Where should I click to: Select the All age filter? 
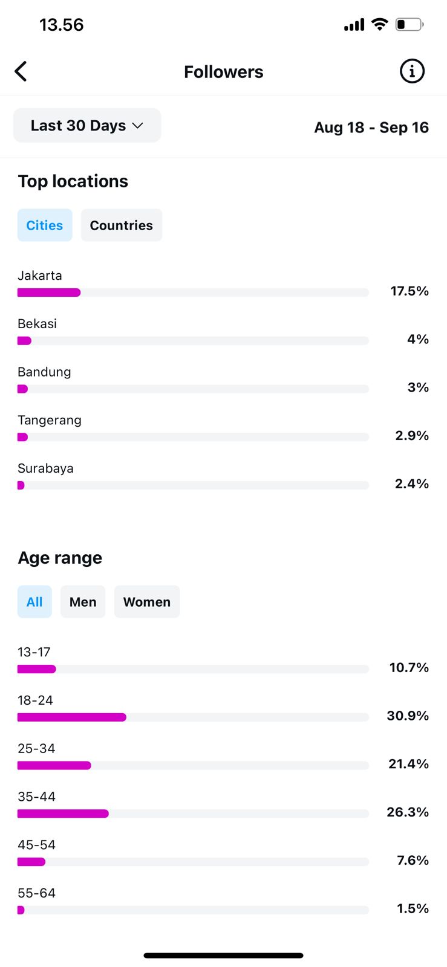(x=34, y=602)
